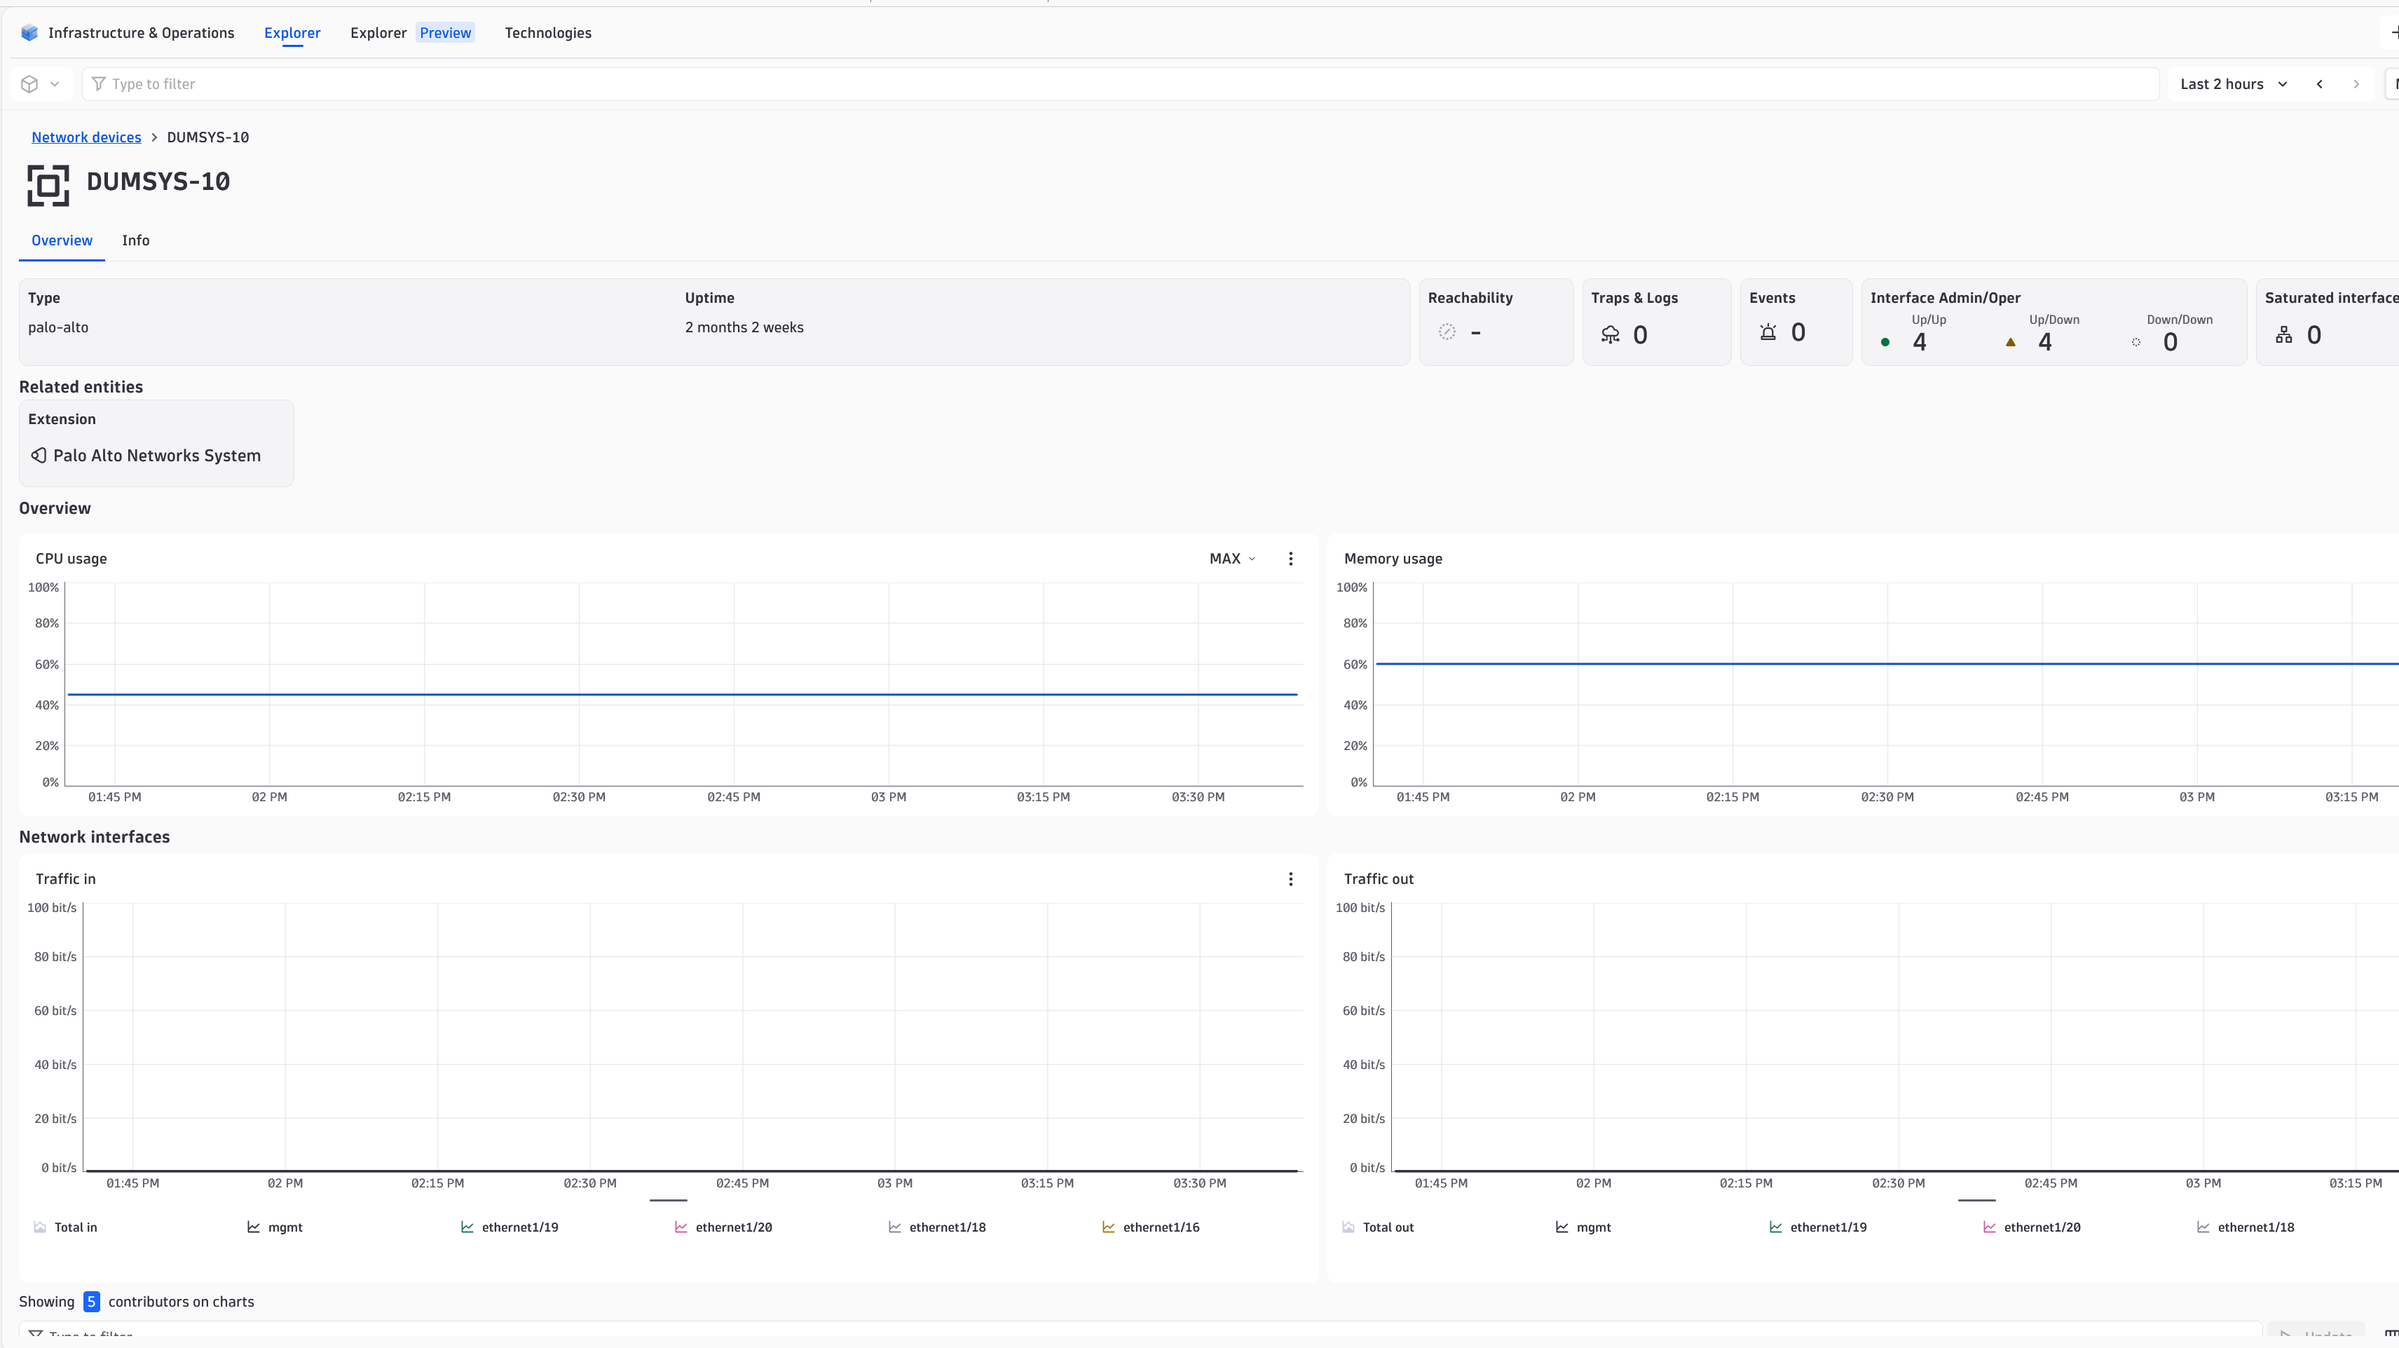Click the extension icon beside Palo Alto Networks
This screenshot has height=1348, width=2399.
coord(39,456)
